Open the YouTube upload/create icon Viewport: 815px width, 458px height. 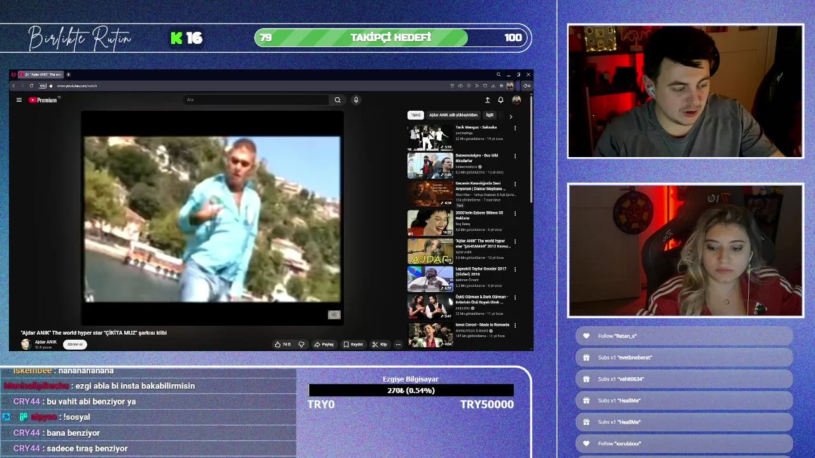point(488,100)
